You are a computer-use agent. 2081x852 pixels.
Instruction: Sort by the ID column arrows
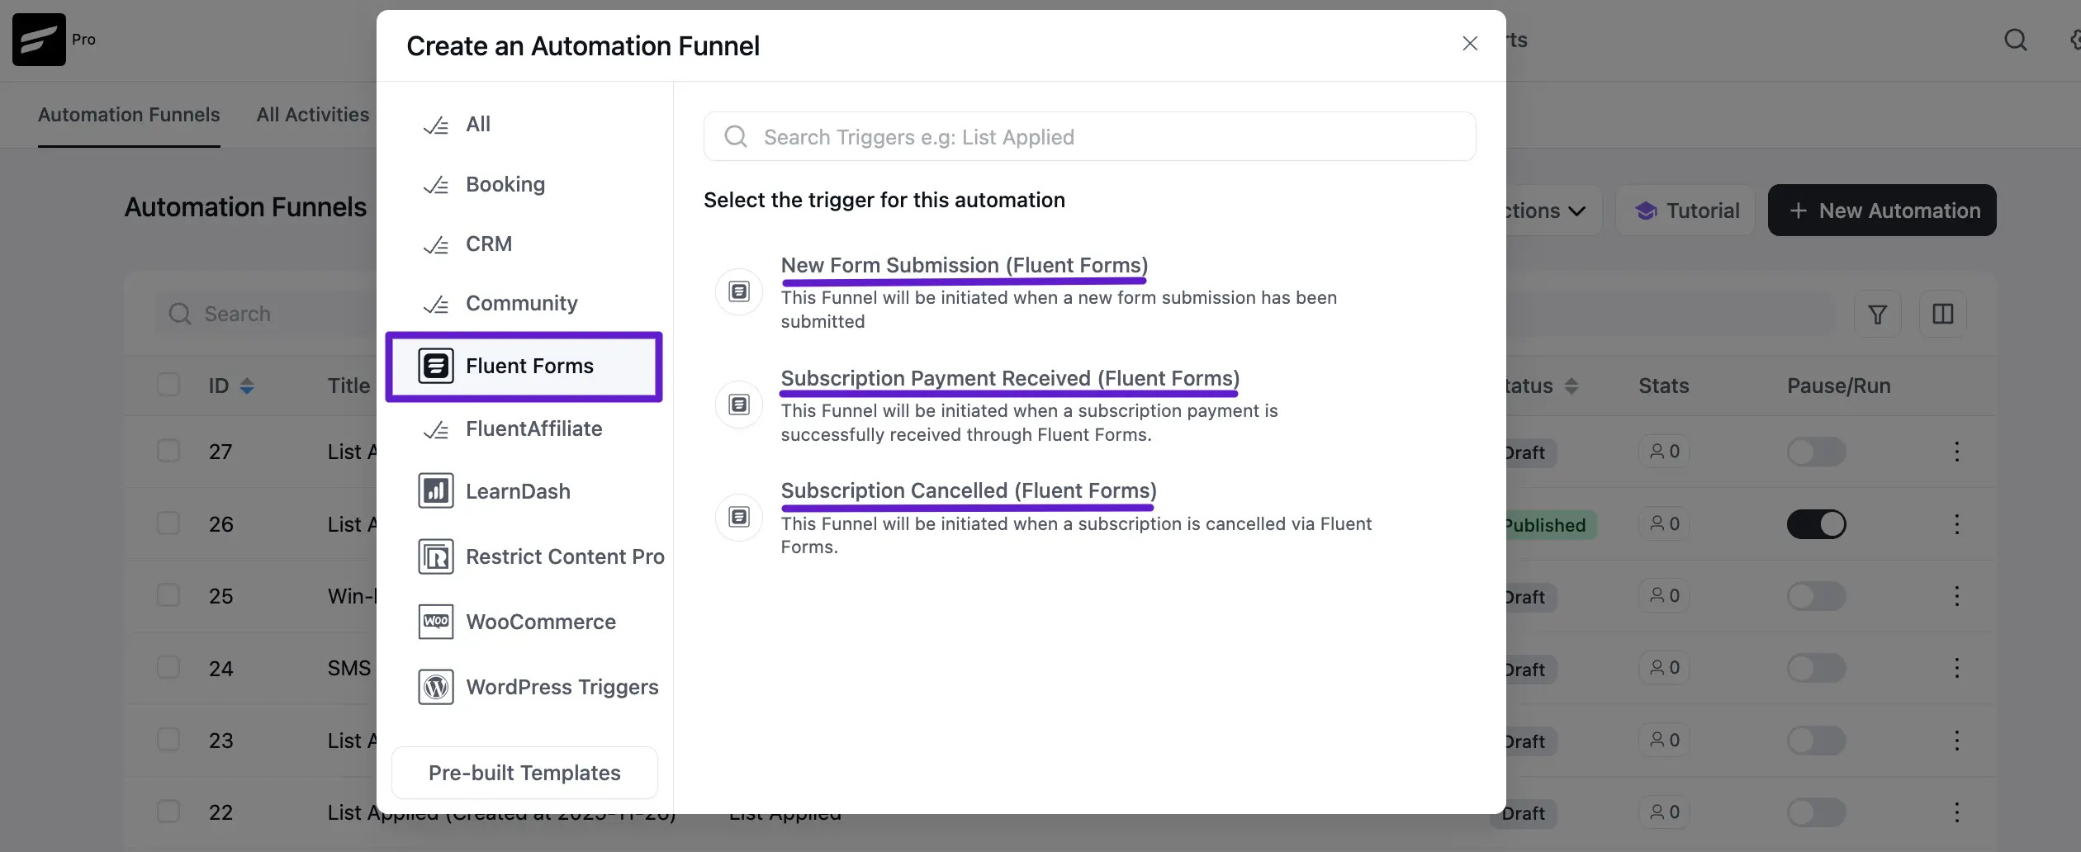247,386
